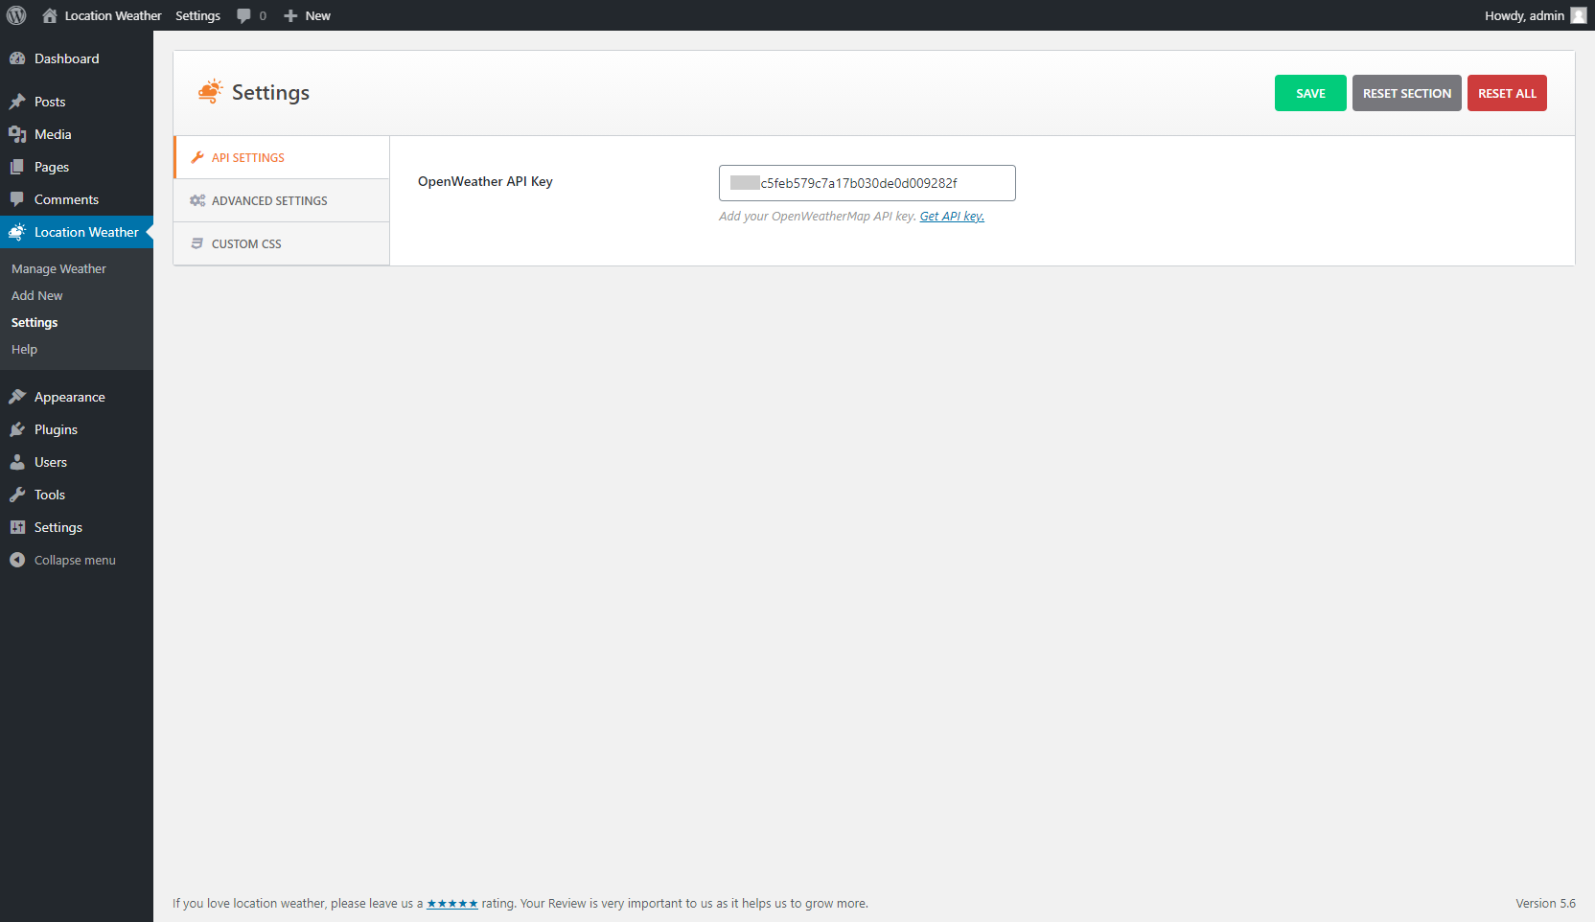Screen dimensions: 1595x922
Task: Click the gears icon of Advanced Settings tab
Action: pyautogui.click(x=197, y=200)
